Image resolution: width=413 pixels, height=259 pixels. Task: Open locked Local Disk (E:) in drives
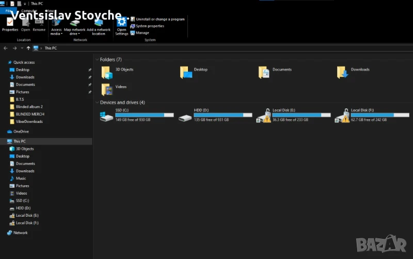(x=264, y=116)
